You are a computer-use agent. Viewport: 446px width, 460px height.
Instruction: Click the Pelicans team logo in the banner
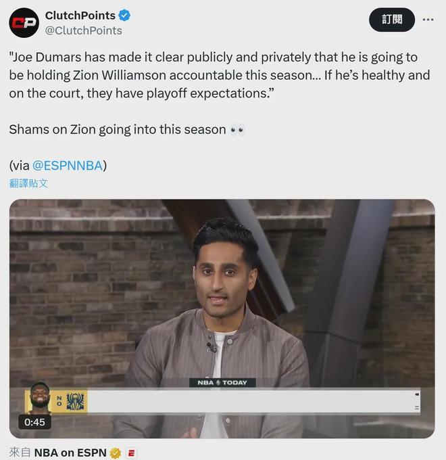[x=75, y=401]
